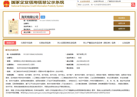Click the site title 国家企业信用信息公示系统
This screenshot has width=137, height=97.
(38, 2)
